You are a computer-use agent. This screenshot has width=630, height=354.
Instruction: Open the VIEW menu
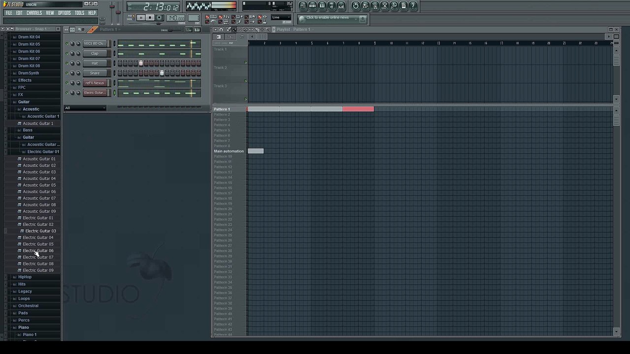pos(50,13)
